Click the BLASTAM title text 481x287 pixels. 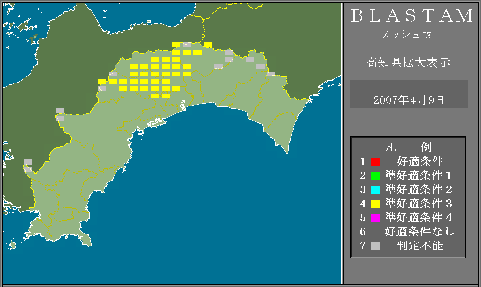click(x=412, y=16)
